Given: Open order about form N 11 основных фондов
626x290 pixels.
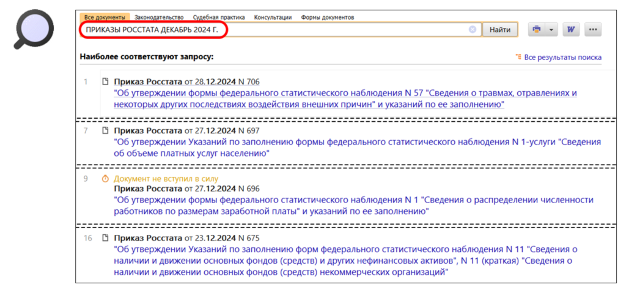Looking at the screenshot, I should pyautogui.click(x=346, y=261).
